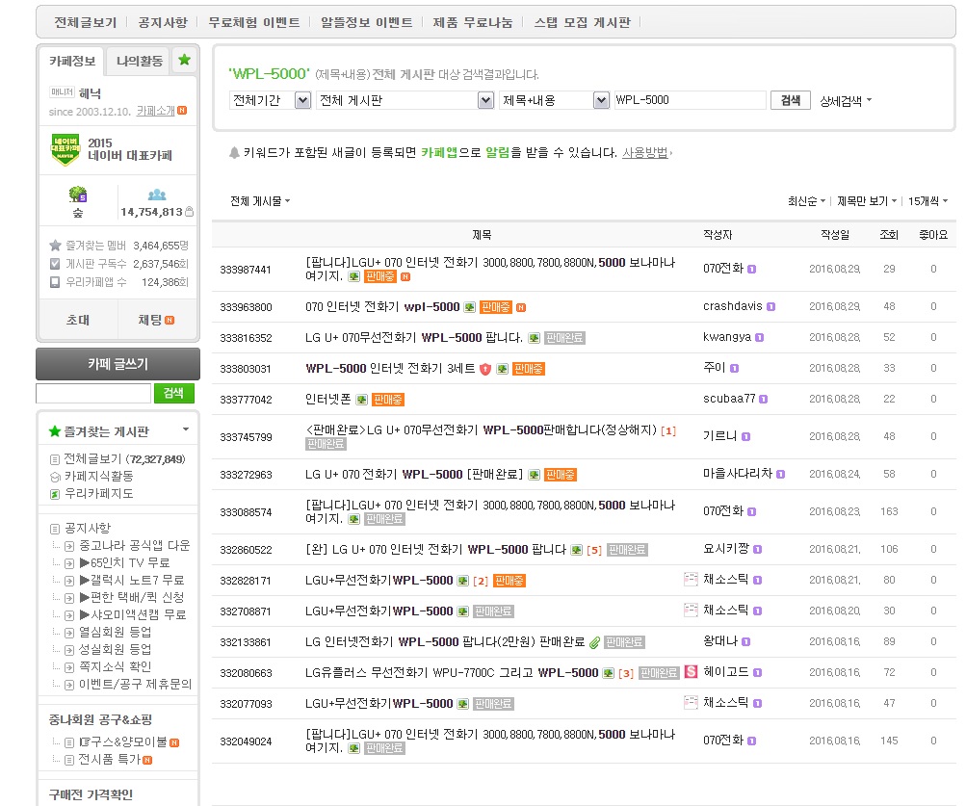Click the WPL-5000 search keyword field
Screen dimensions: 966x806
[x=690, y=100]
